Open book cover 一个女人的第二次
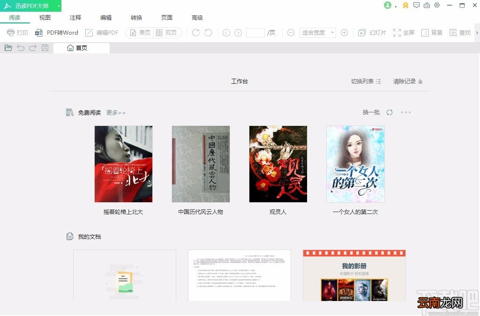 point(355,164)
